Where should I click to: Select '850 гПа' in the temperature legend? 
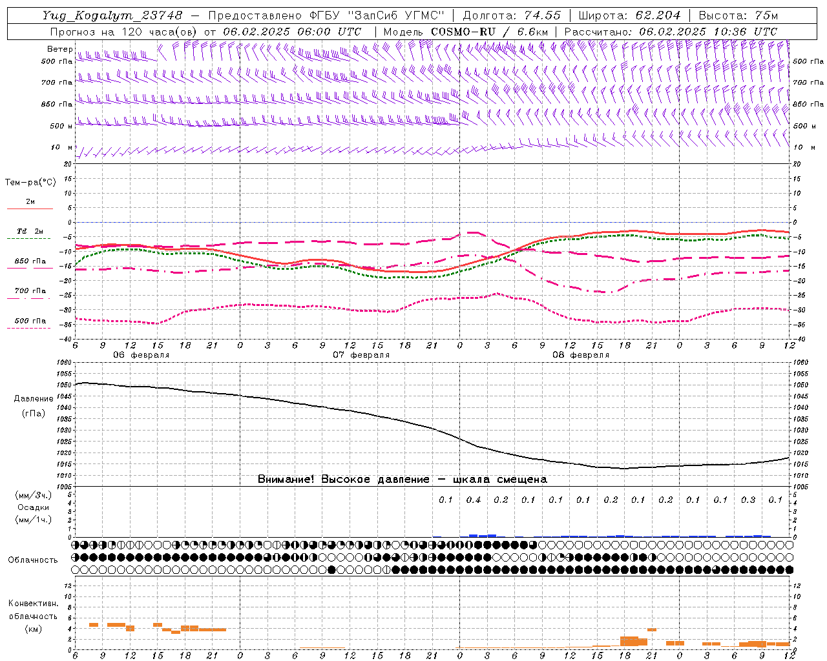[30, 261]
